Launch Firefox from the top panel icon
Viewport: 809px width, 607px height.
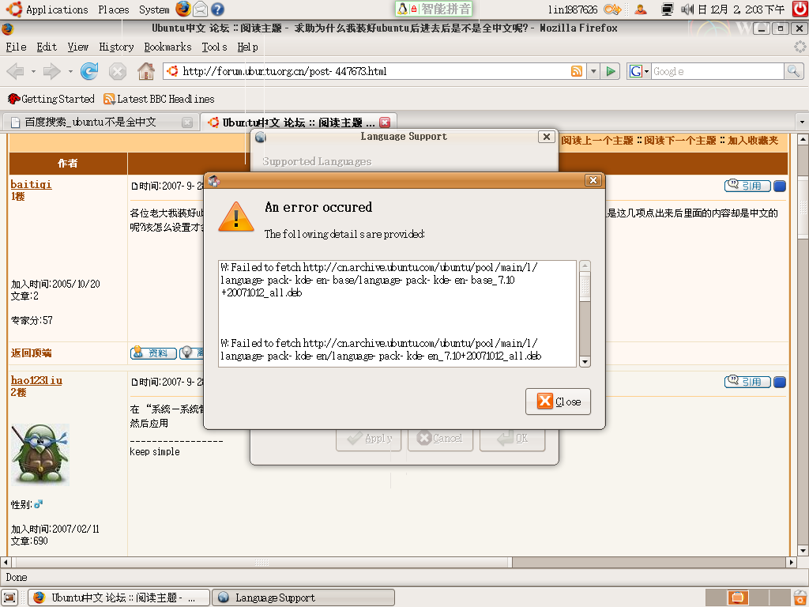tap(183, 9)
